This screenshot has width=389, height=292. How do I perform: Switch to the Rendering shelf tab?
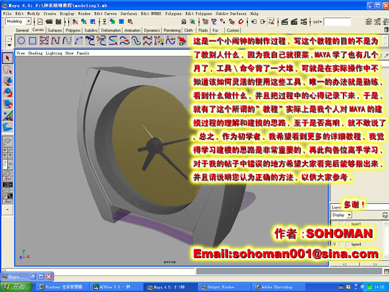click(x=172, y=30)
